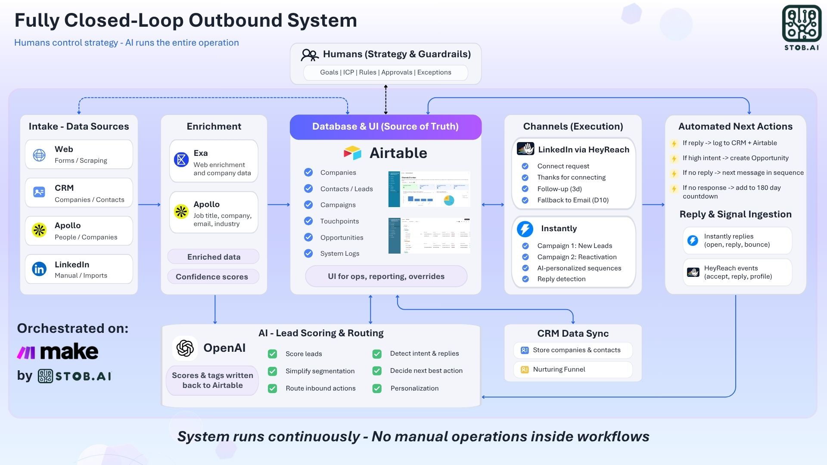This screenshot has height=465, width=827.
Task: Click the Apollo icon in Enrichment
Action: pyautogui.click(x=181, y=211)
